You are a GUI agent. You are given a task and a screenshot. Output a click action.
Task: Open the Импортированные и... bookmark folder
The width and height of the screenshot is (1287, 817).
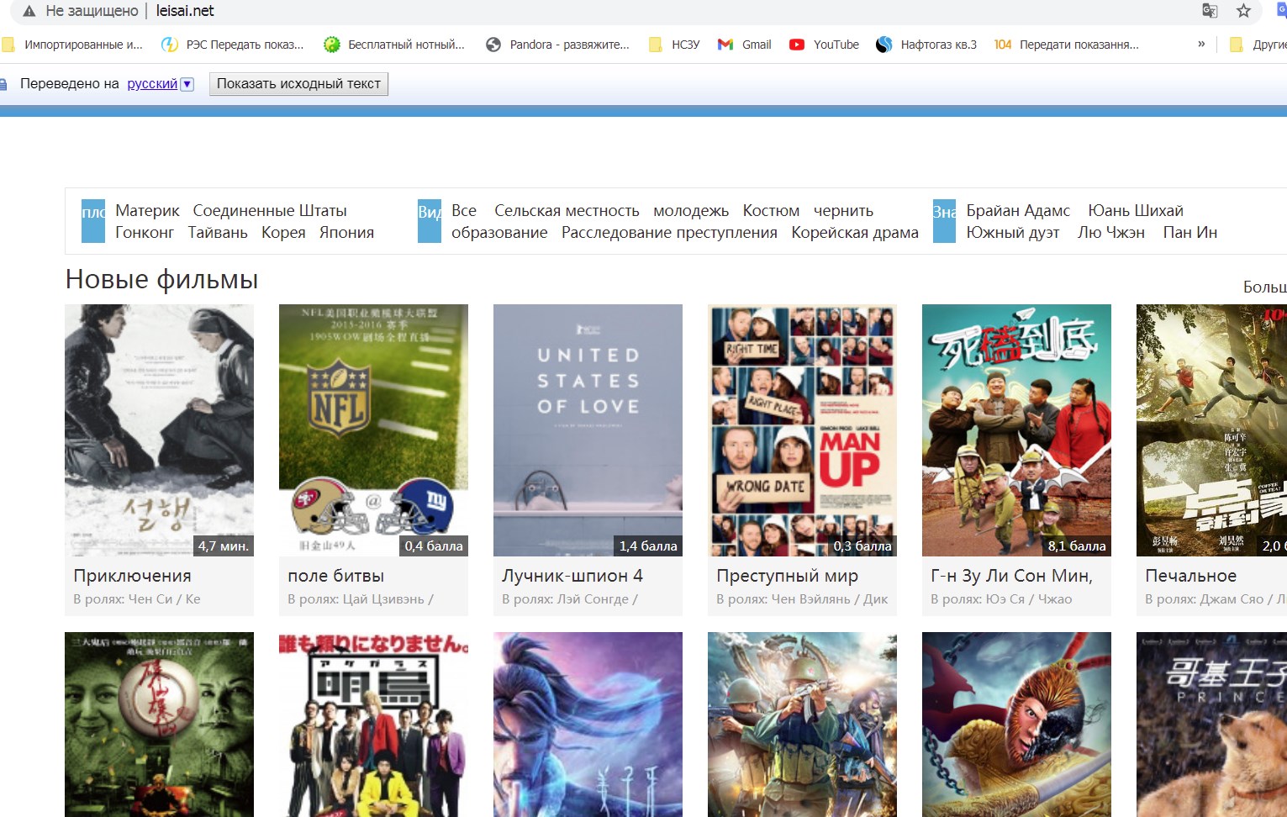click(x=72, y=45)
